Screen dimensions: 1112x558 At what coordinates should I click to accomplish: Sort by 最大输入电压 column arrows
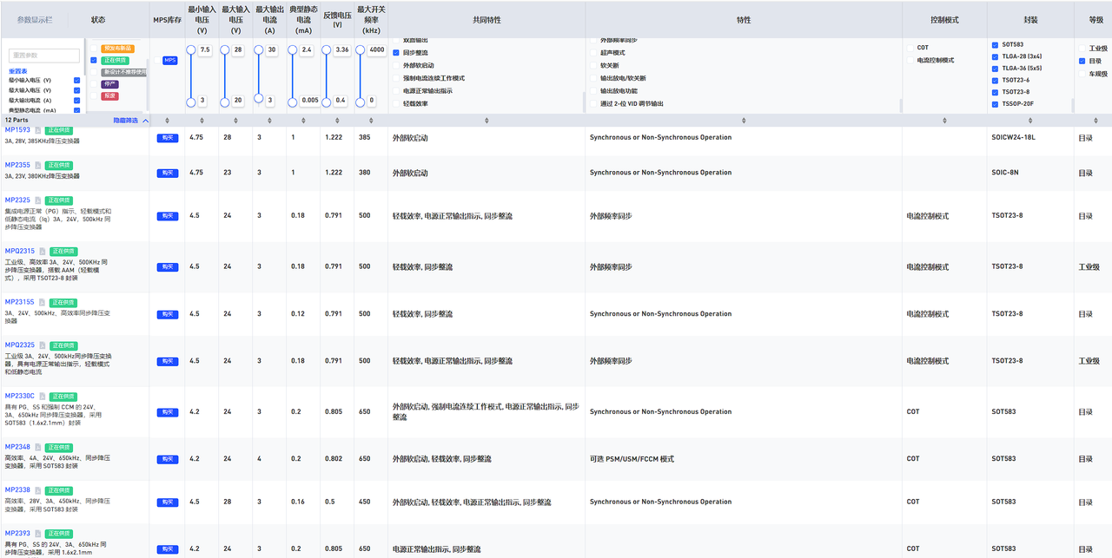(235, 121)
